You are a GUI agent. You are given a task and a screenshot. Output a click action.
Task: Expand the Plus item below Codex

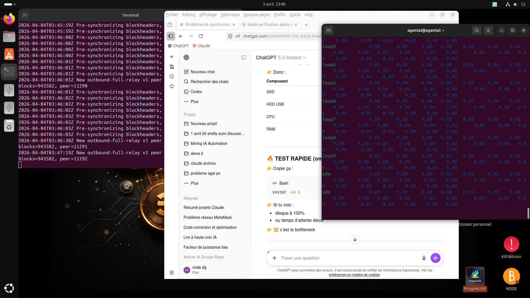point(194,102)
